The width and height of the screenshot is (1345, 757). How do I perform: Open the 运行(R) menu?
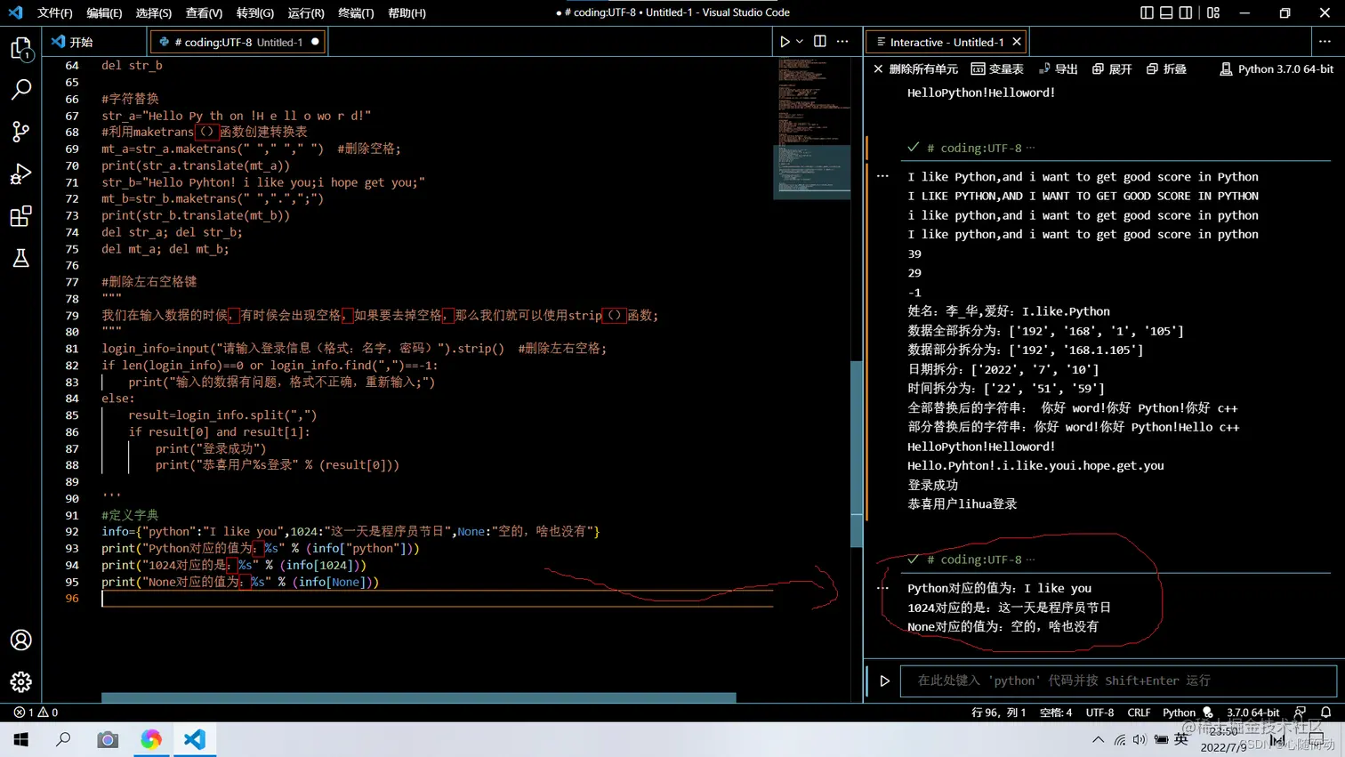(x=306, y=12)
